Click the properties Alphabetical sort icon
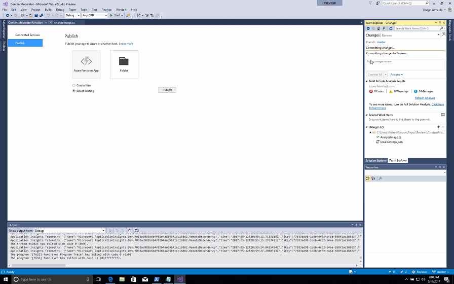Viewport: 454px width, 284px height. pos(373,179)
